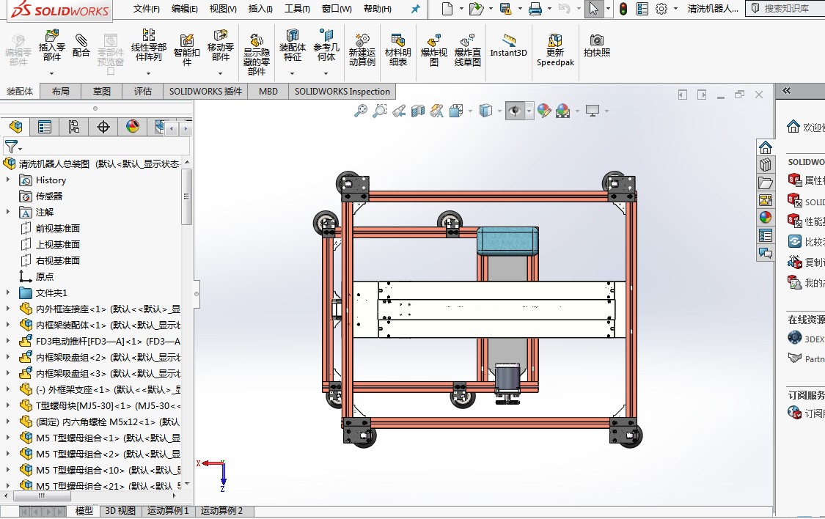
Task: Activate the Instant3D tool
Action: [x=508, y=45]
